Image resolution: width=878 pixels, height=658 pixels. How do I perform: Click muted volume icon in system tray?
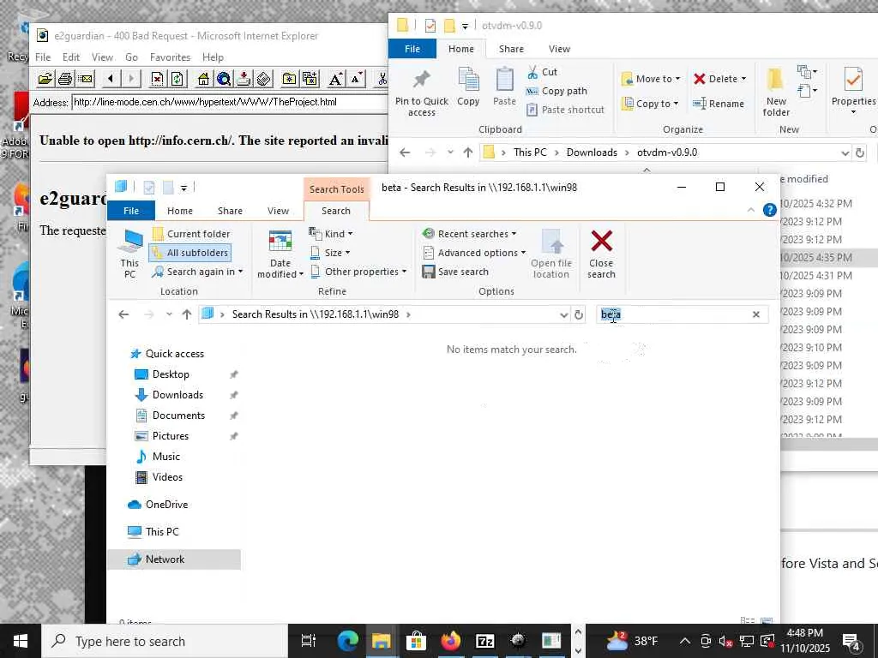pos(725,641)
